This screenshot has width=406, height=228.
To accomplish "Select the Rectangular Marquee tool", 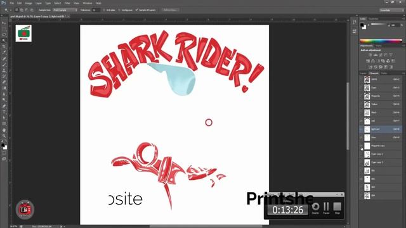I will 4,28.
